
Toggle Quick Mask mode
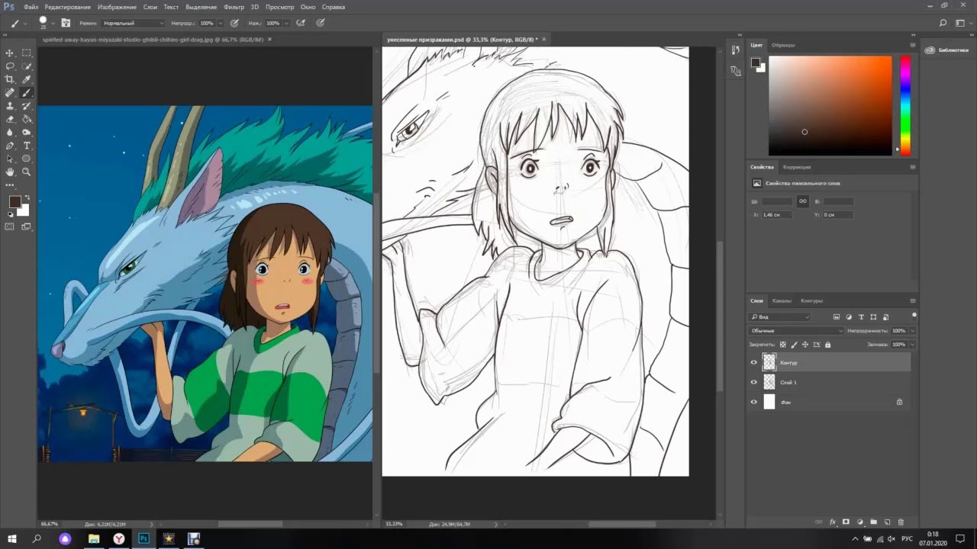click(10, 226)
